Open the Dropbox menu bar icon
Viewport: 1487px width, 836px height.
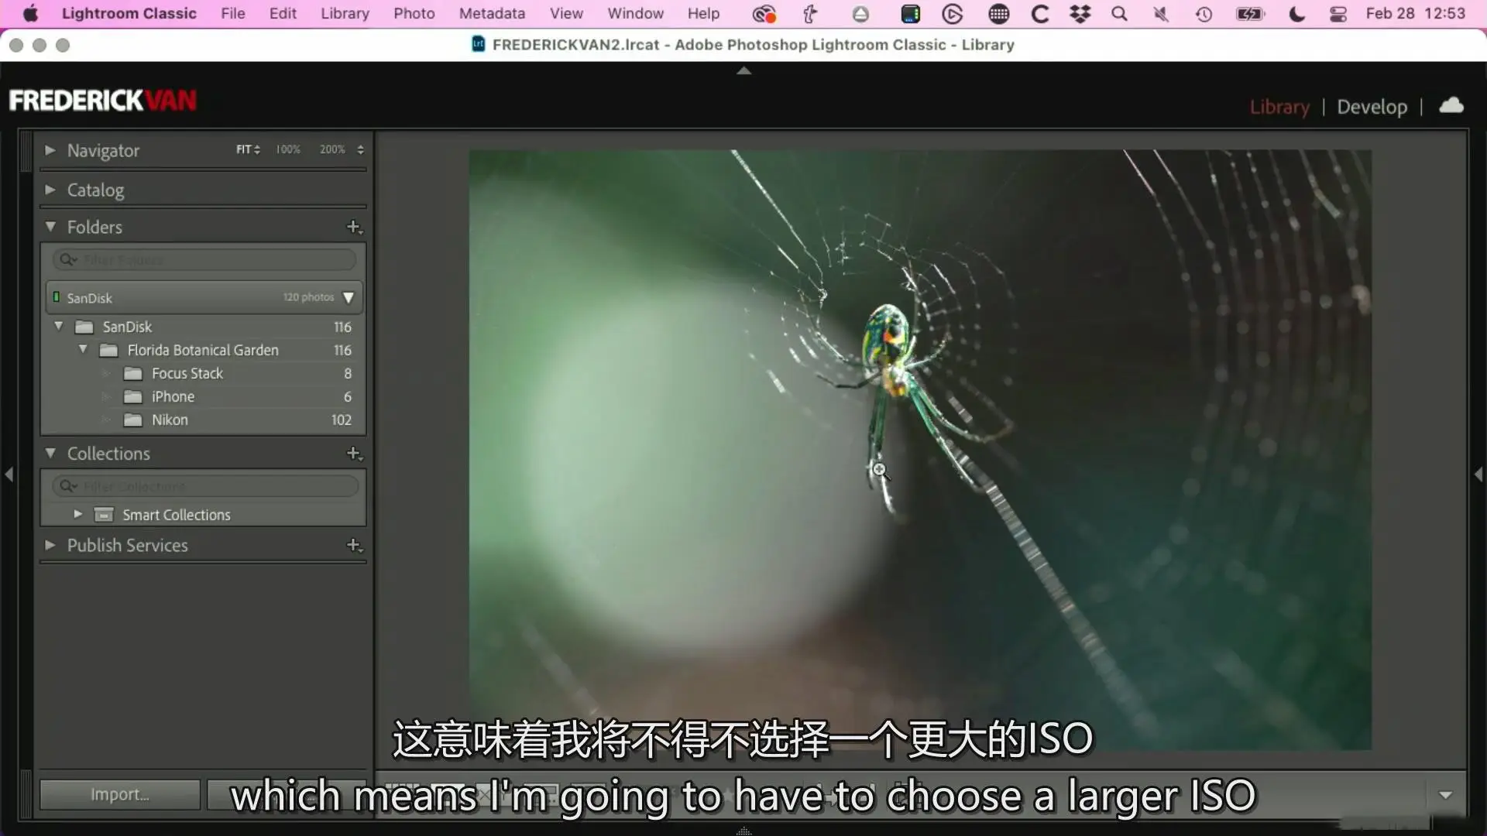coord(1080,13)
